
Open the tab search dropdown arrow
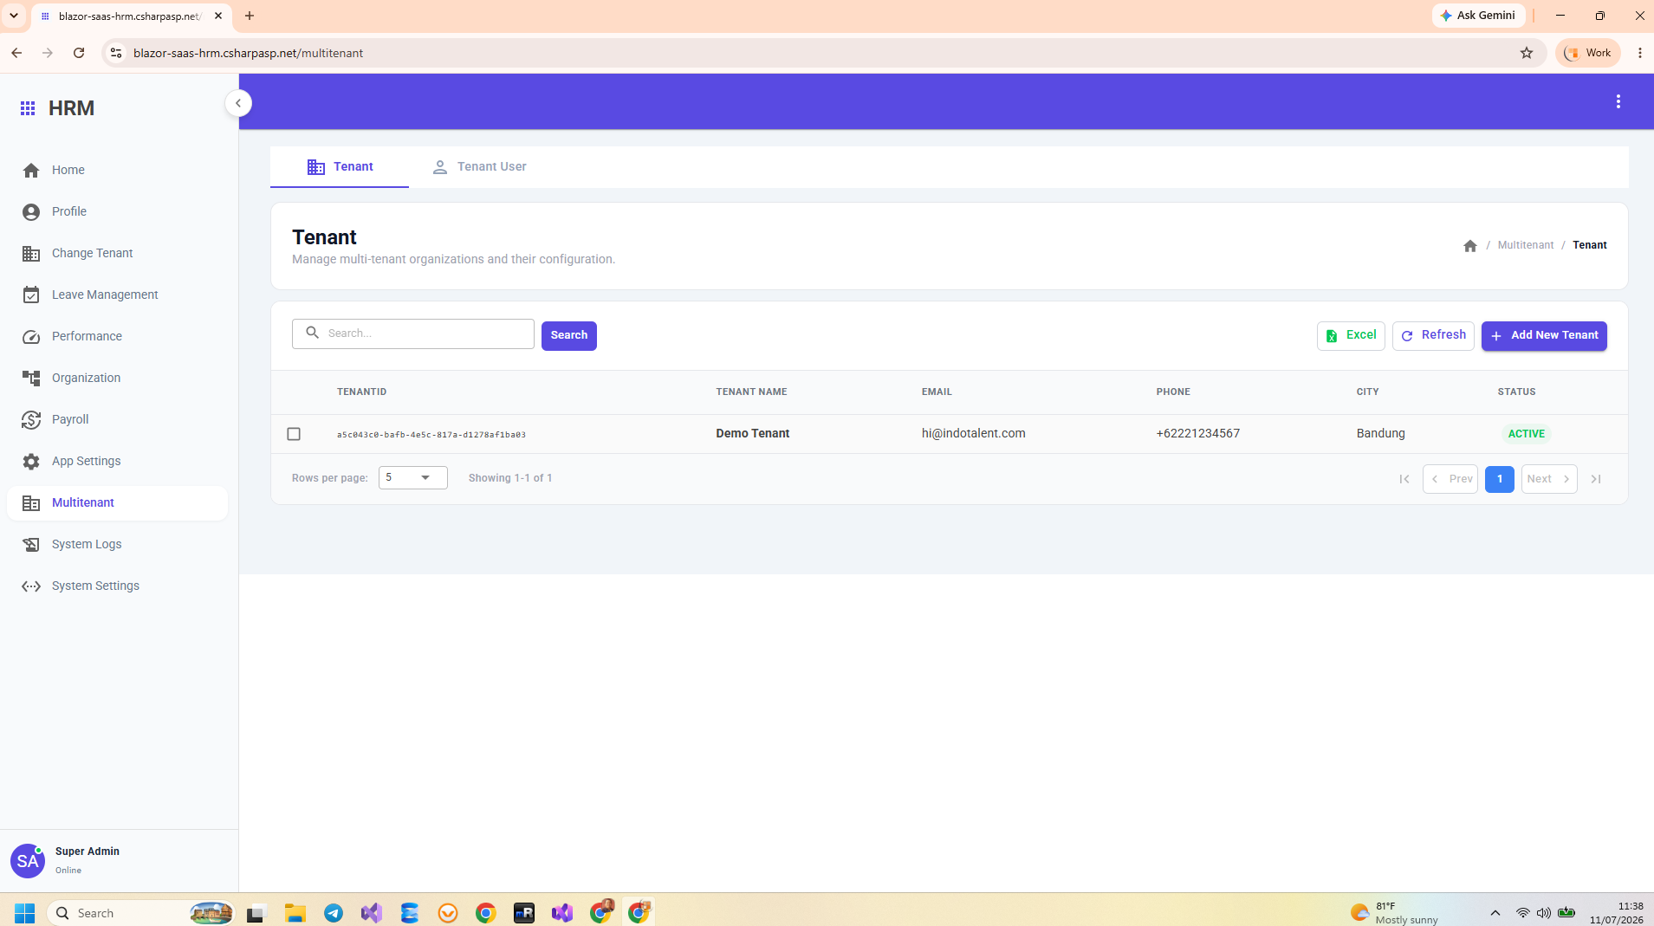tap(14, 16)
